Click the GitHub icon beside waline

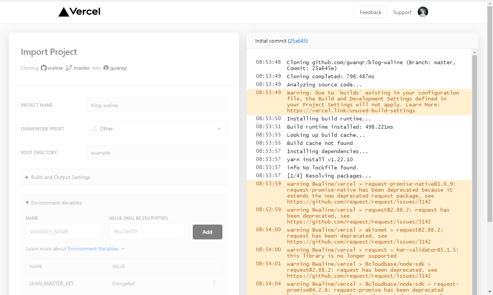click(x=44, y=68)
